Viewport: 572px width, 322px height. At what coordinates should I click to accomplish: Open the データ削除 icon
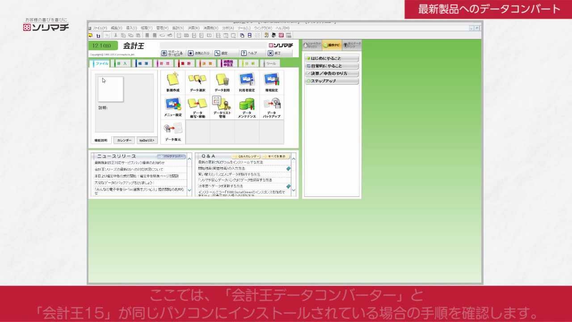[222, 82]
